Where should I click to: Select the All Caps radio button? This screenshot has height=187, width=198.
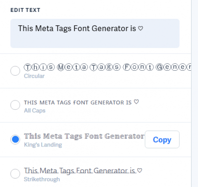pyautogui.click(x=15, y=105)
